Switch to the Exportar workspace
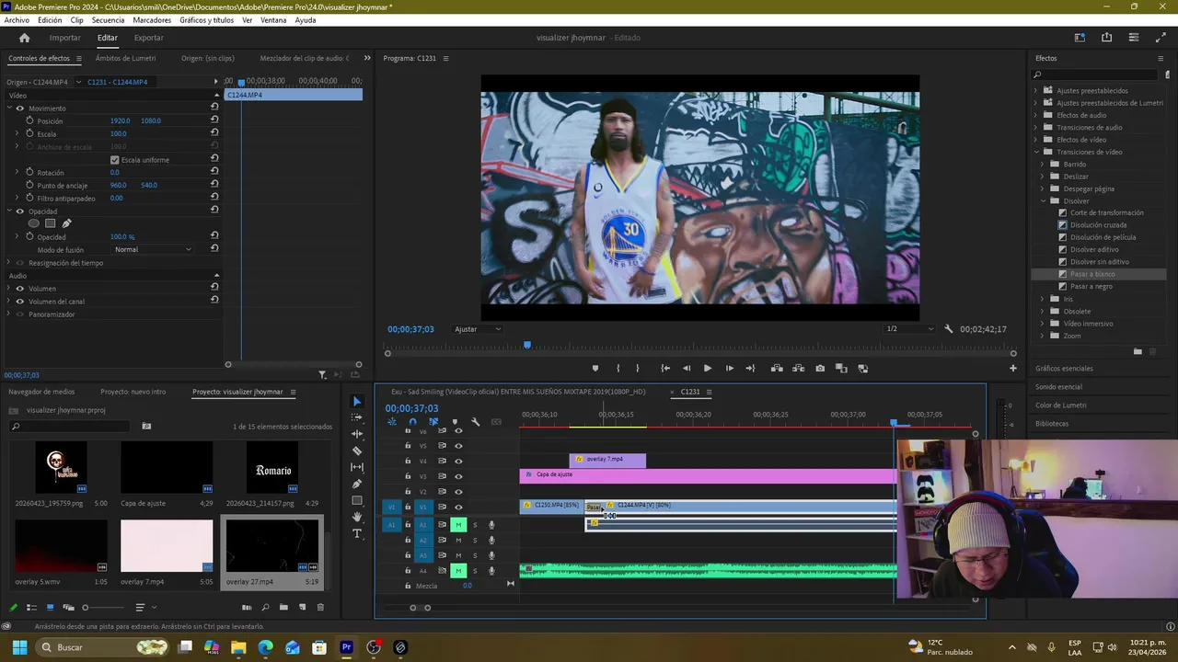 (149, 38)
